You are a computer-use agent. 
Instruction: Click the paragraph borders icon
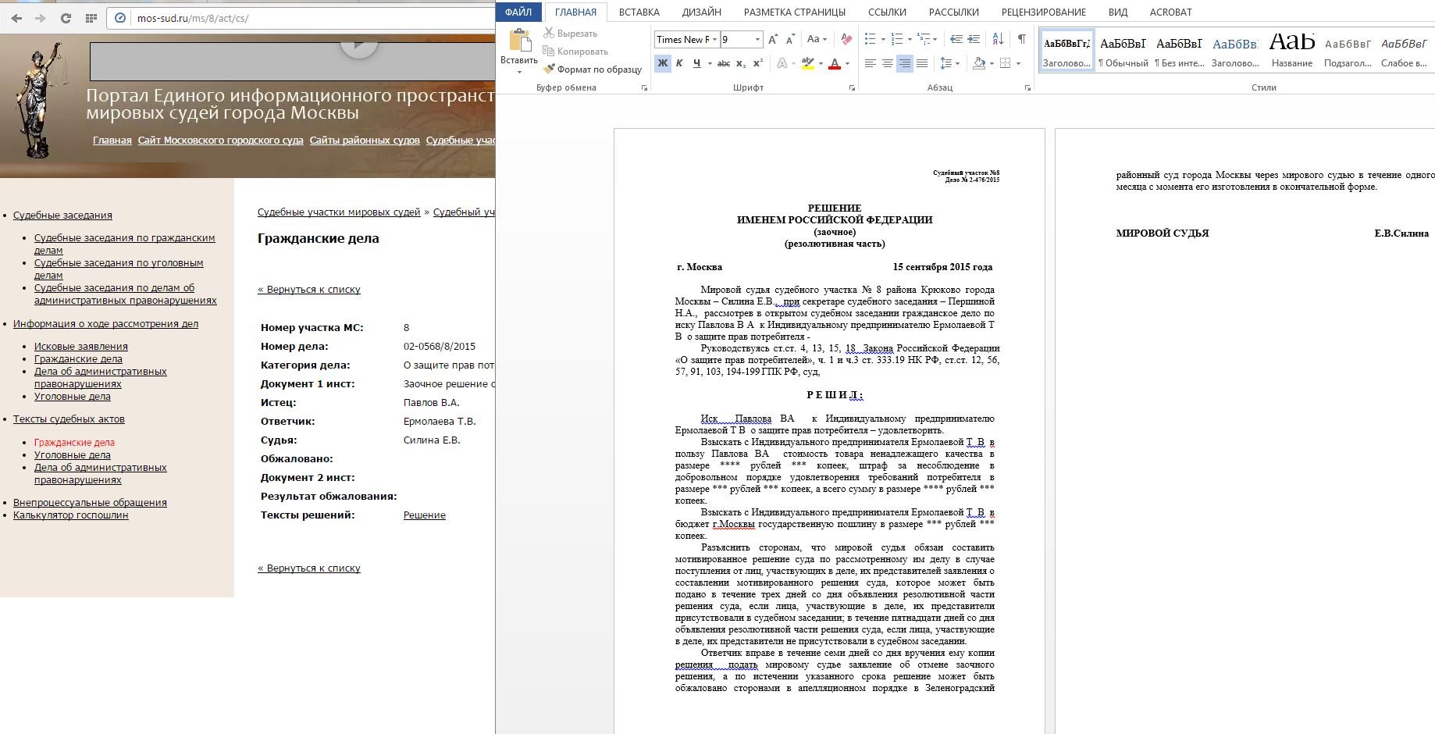pyautogui.click(x=1006, y=63)
